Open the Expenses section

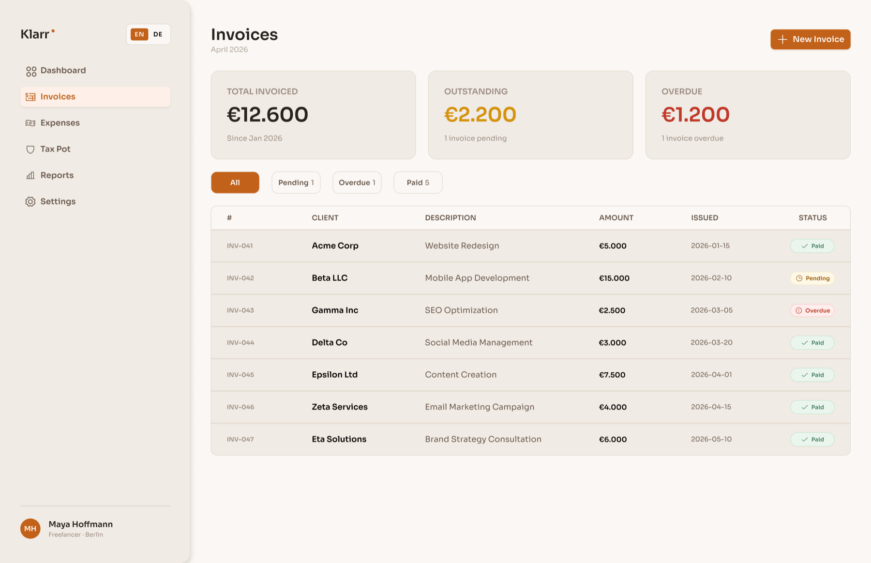point(95,123)
